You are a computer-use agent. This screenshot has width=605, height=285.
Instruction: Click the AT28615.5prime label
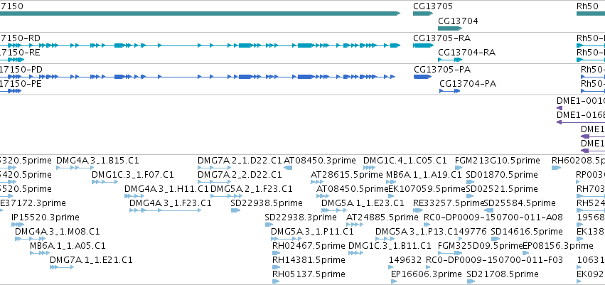coord(347,175)
